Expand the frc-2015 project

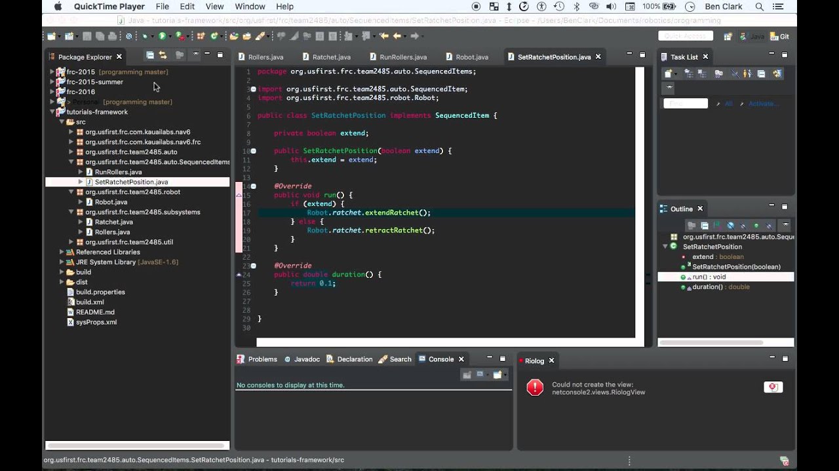coord(52,72)
